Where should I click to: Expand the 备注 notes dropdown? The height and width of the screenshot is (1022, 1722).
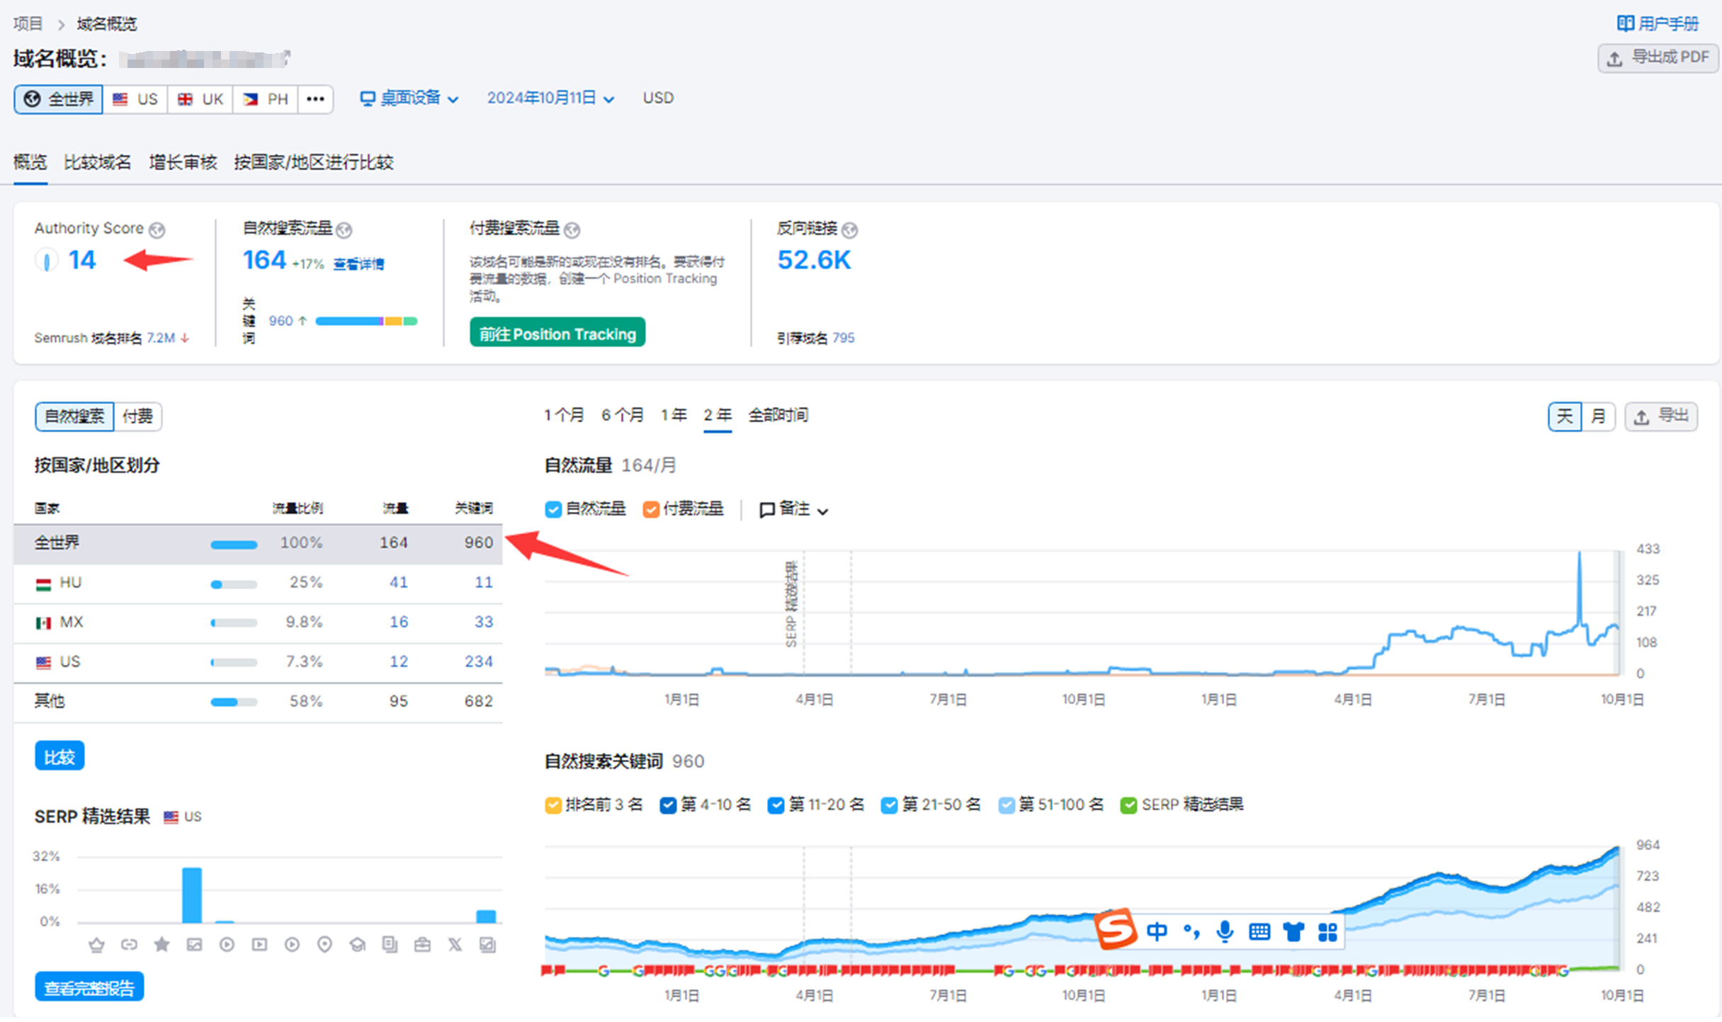(793, 509)
